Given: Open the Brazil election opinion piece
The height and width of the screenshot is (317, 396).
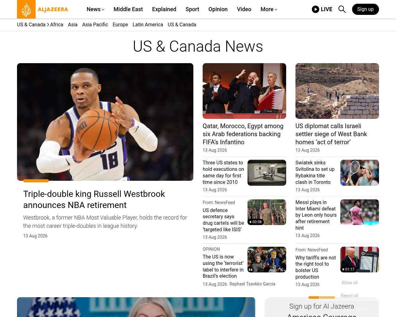Looking at the screenshot, I should 223,267.
